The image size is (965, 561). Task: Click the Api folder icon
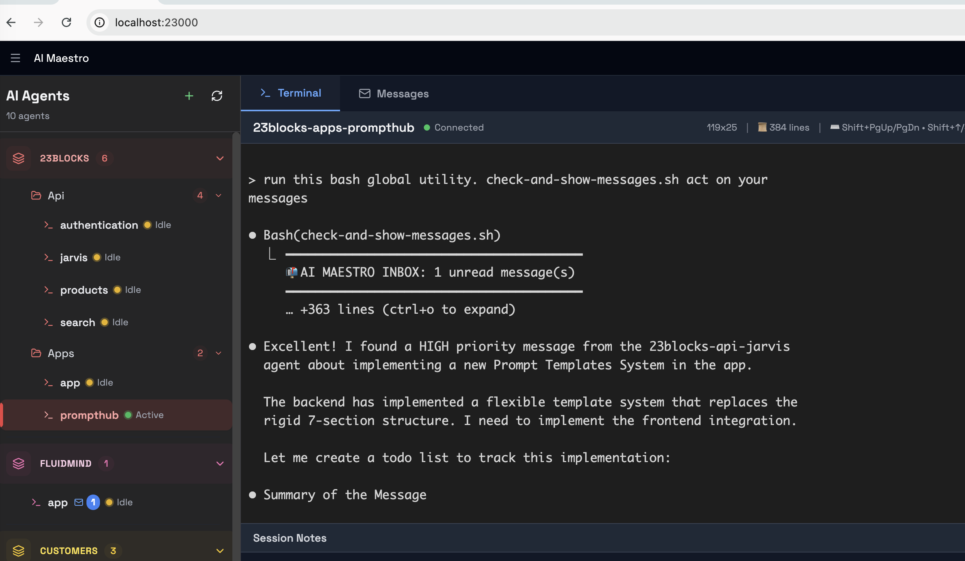36,195
